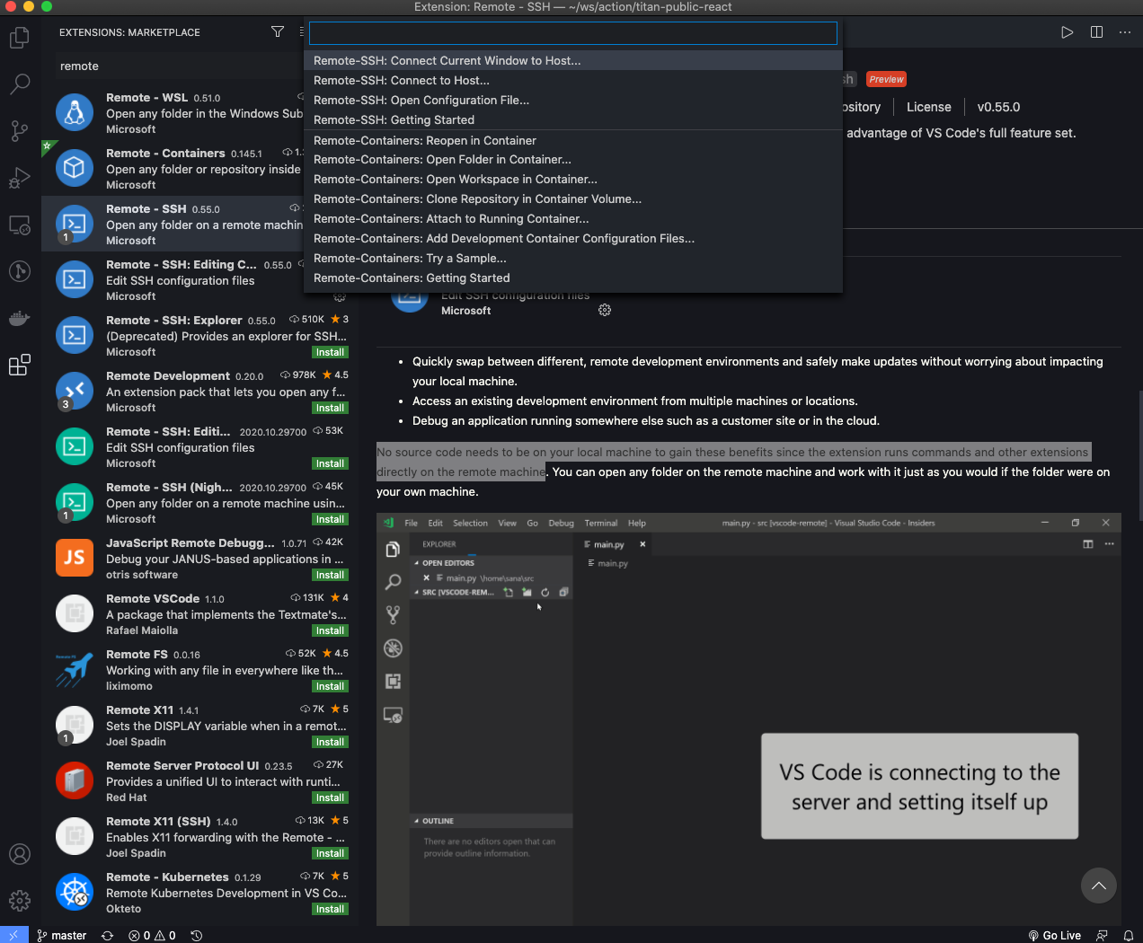Click the gear next to Microsoft in details
This screenshot has height=943, width=1143.
tap(605, 310)
